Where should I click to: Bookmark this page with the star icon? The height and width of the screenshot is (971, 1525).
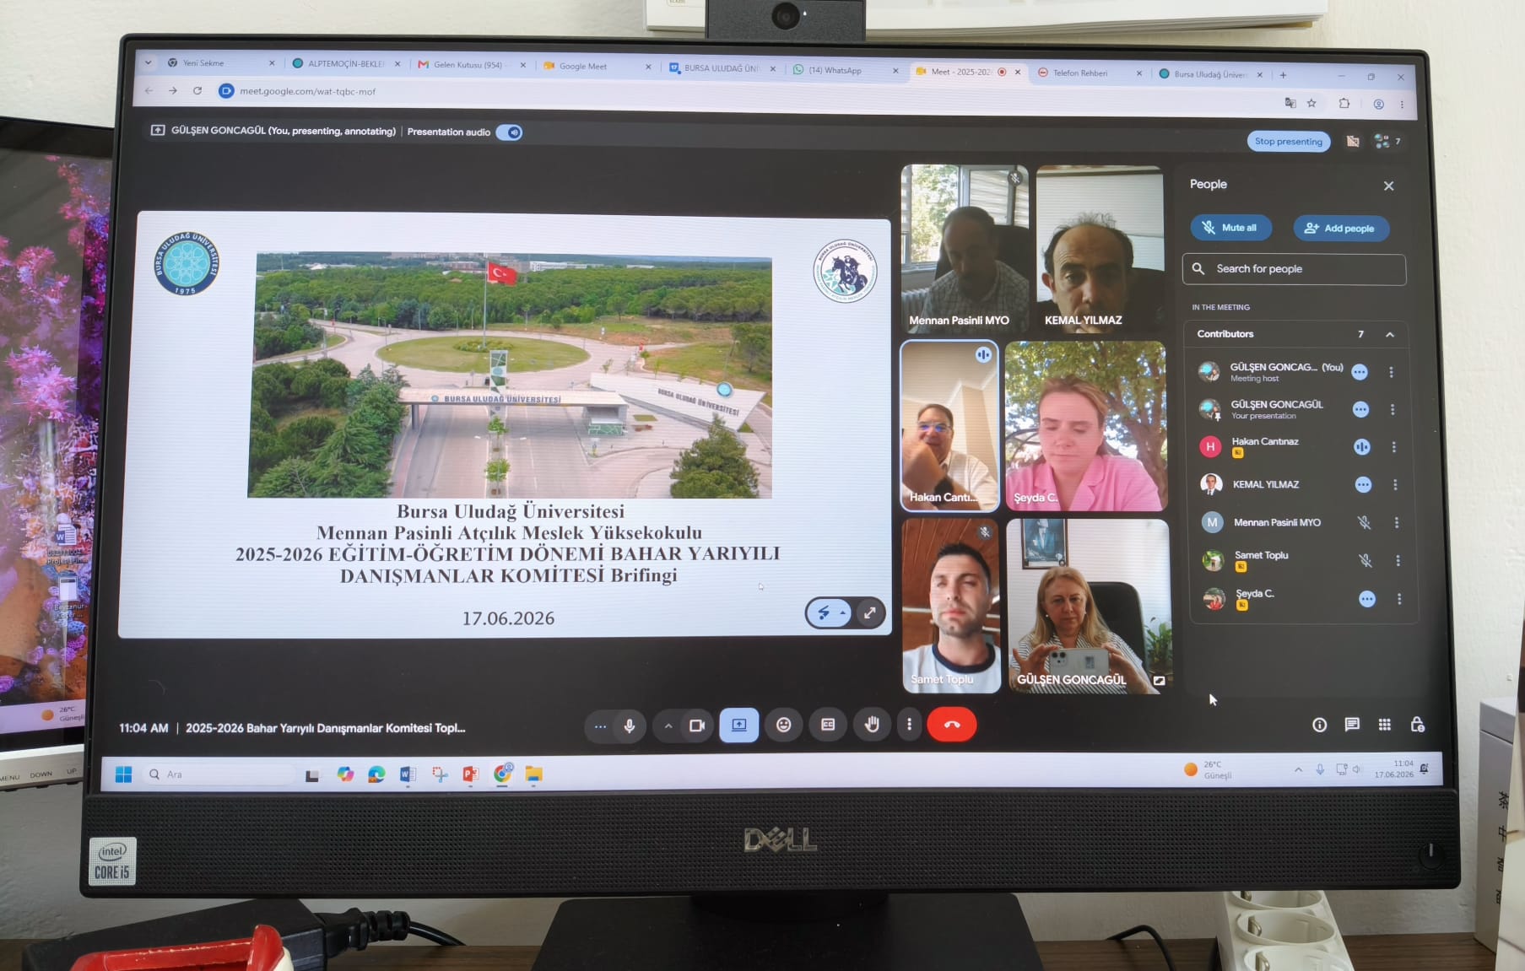point(1311,103)
